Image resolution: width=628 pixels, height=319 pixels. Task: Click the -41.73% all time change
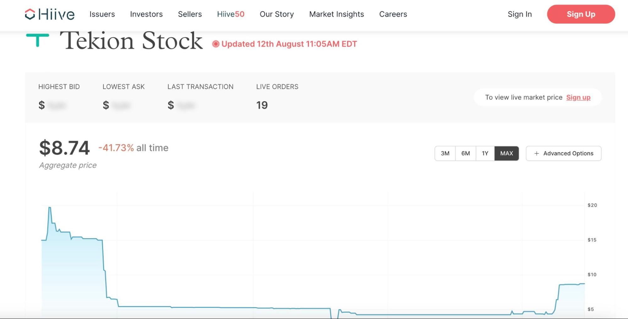coord(134,148)
